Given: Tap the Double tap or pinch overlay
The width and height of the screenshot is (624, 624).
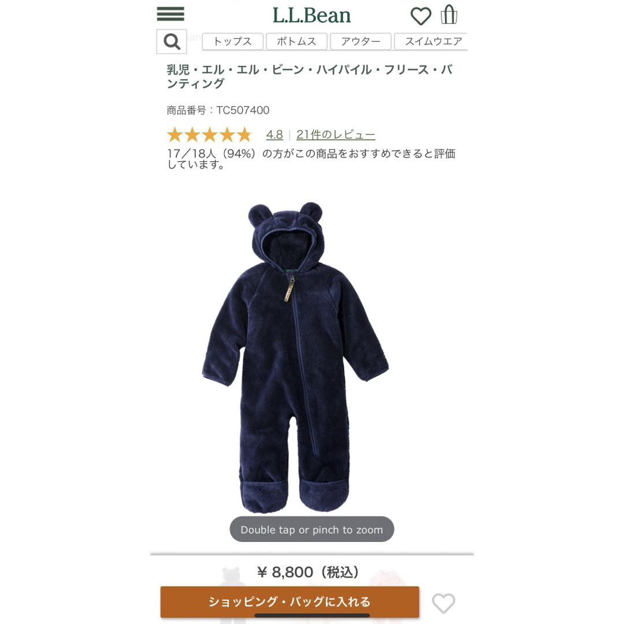Looking at the screenshot, I should coord(311,529).
